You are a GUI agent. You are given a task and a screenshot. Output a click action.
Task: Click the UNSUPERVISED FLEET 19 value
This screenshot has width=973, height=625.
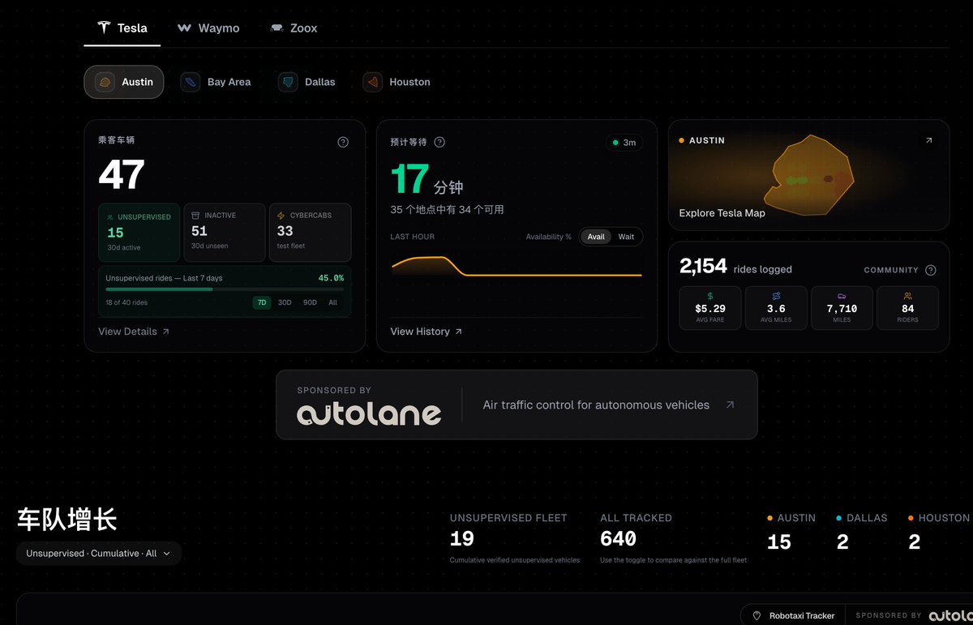pyautogui.click(x=462, y=539)
